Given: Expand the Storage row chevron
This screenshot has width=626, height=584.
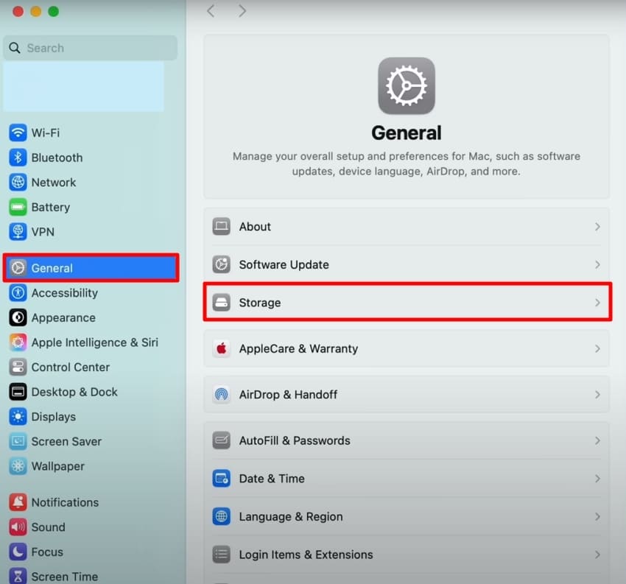Looking at the screenshot, I should click(598, 302).
